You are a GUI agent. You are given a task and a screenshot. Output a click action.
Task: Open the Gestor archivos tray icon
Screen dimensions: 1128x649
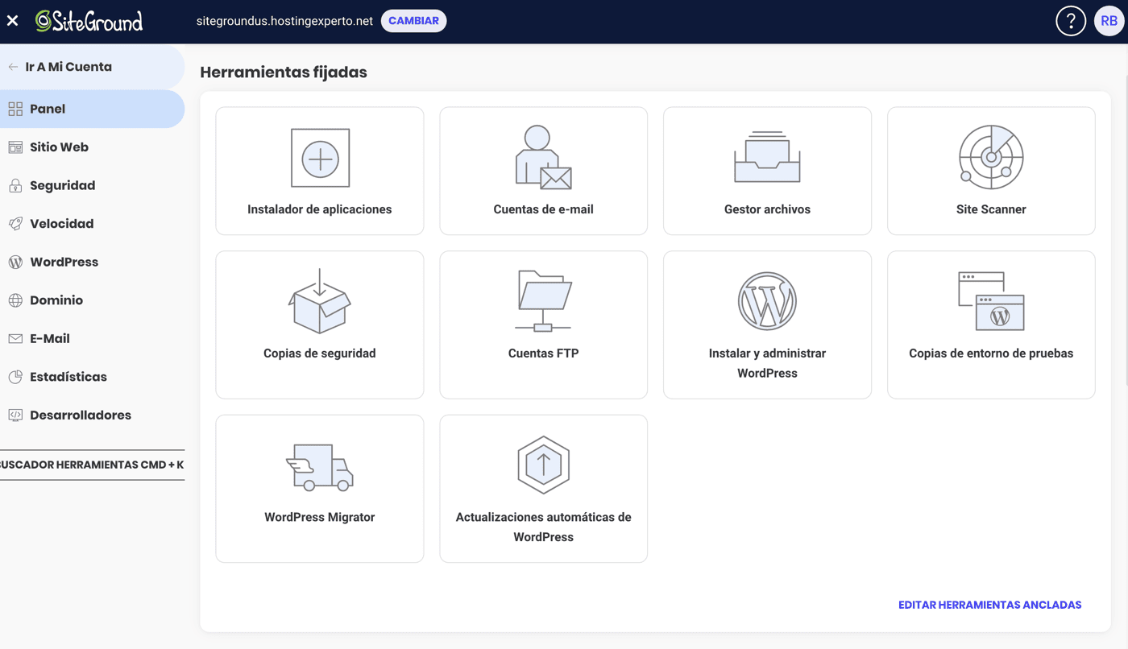[x=767, y=157]
